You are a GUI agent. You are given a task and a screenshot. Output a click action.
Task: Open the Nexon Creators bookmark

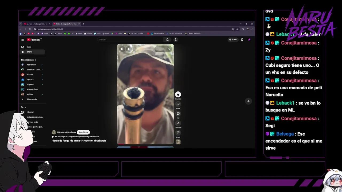[157, 34]
